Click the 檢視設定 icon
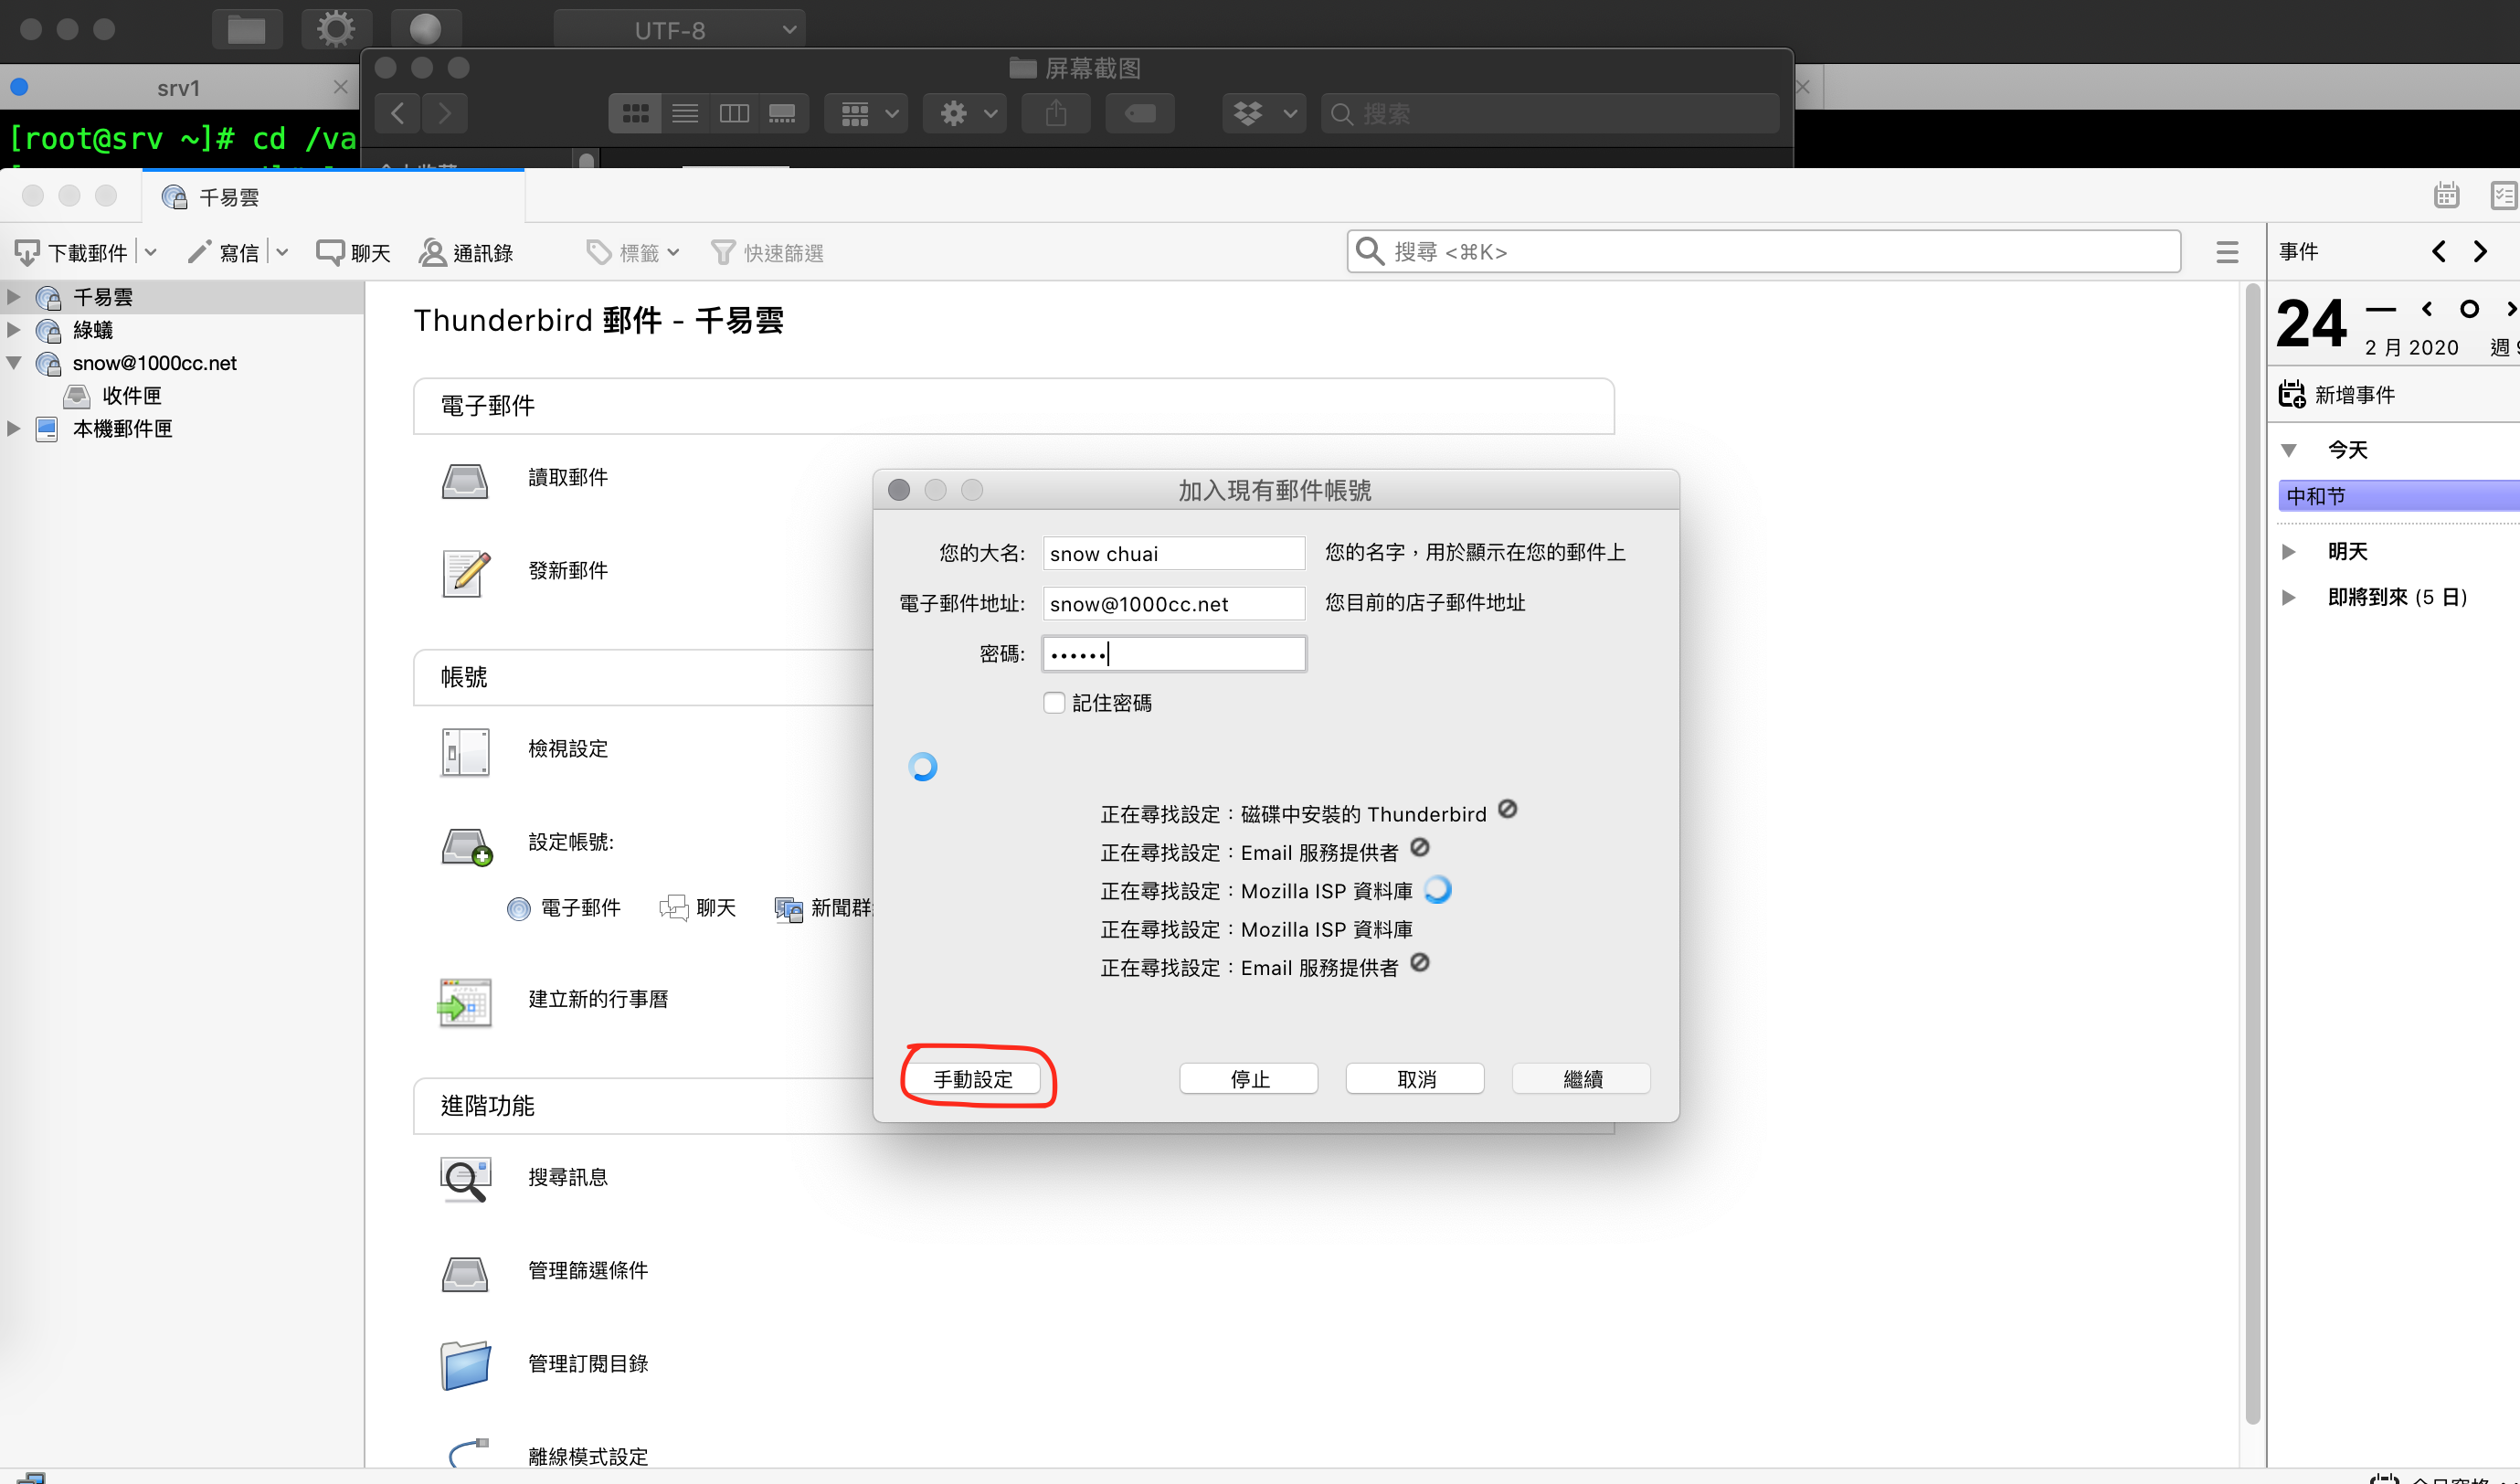 click(465, 752)
